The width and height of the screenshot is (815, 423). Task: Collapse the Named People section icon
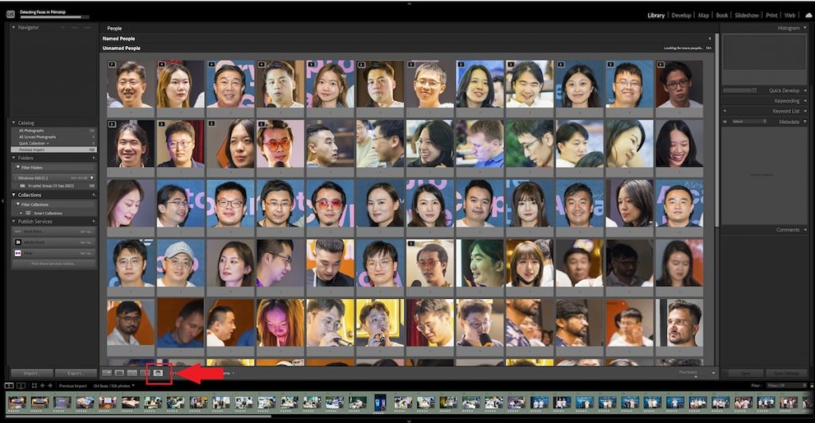709,38
